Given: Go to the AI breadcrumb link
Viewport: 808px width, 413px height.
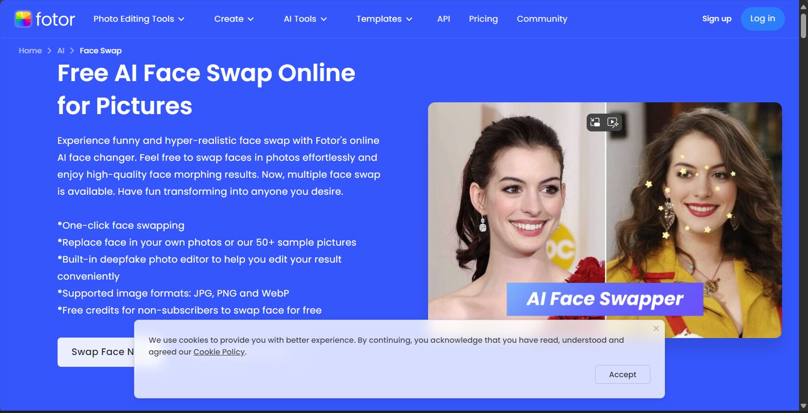Looking at the screenshot, I should [61, 50].
